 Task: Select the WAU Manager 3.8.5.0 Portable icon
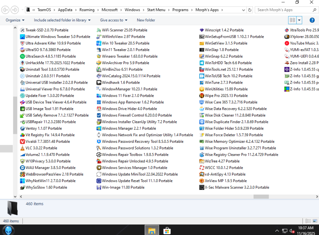22,168
